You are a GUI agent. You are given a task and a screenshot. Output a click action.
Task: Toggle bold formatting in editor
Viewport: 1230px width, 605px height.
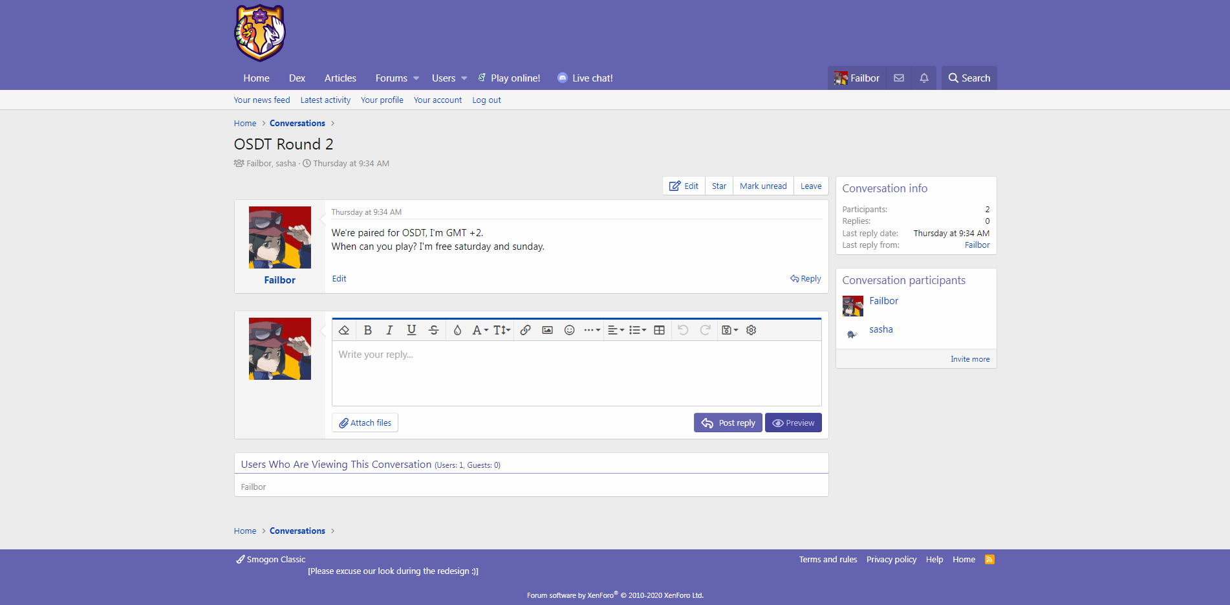coord(367,330)
